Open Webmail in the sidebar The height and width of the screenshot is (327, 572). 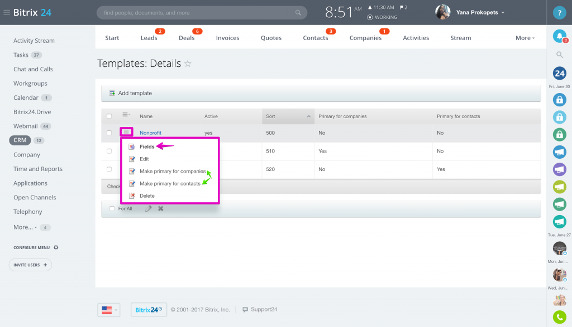[26, 126]
